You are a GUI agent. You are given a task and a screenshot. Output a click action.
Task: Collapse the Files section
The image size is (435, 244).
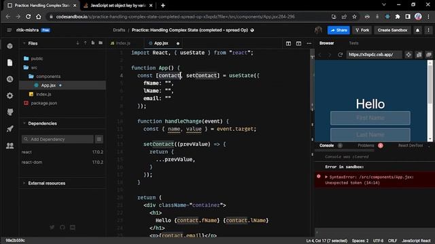pyautogui.click(x=24, y=43)
